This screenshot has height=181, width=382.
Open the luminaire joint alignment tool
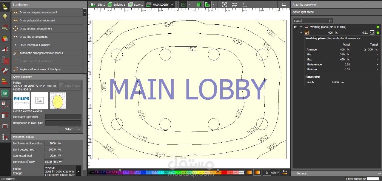click(5, 28)
